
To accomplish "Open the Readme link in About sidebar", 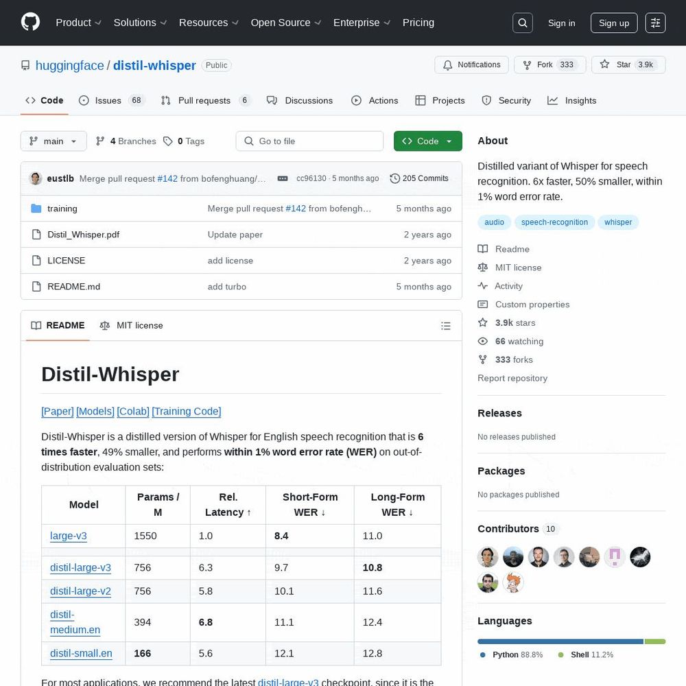I will 504,249.
